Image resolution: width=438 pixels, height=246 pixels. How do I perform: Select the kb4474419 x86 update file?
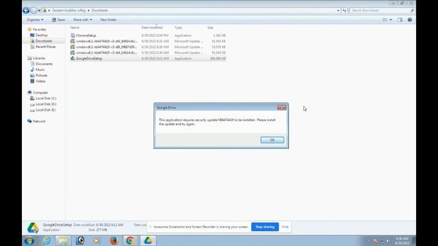pyautogui.click(x=148, y=47)
